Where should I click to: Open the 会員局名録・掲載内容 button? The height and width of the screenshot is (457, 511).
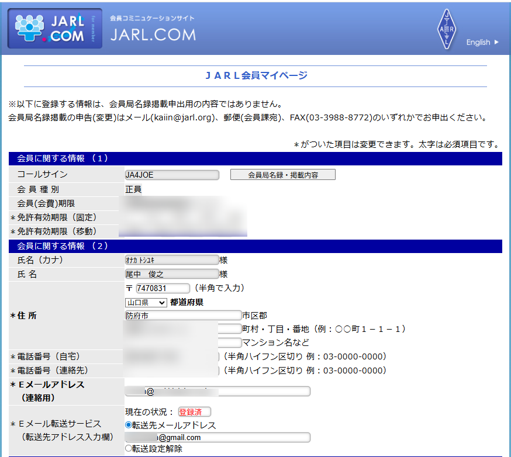[x=282, y=175]
